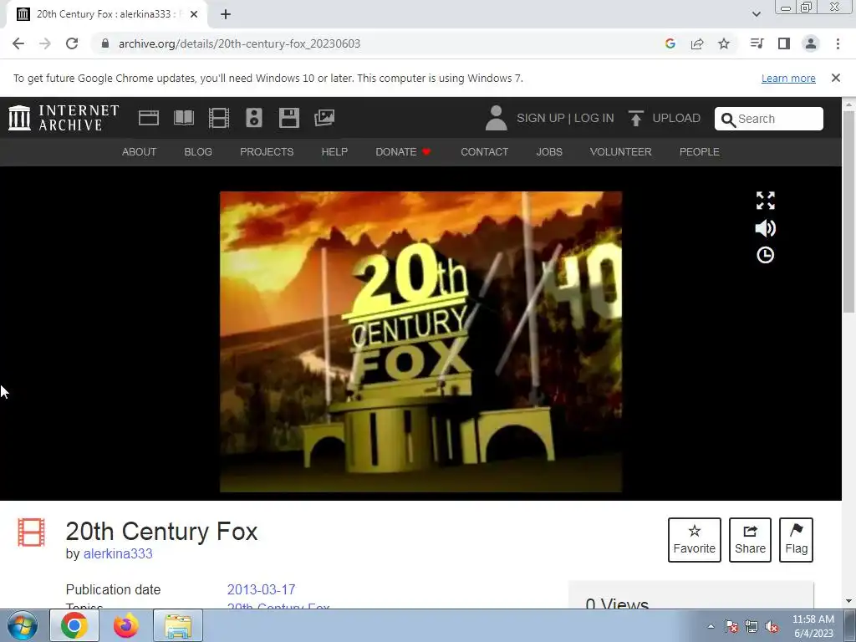Click the 2013-03-17 publication date link

(261, 589)
